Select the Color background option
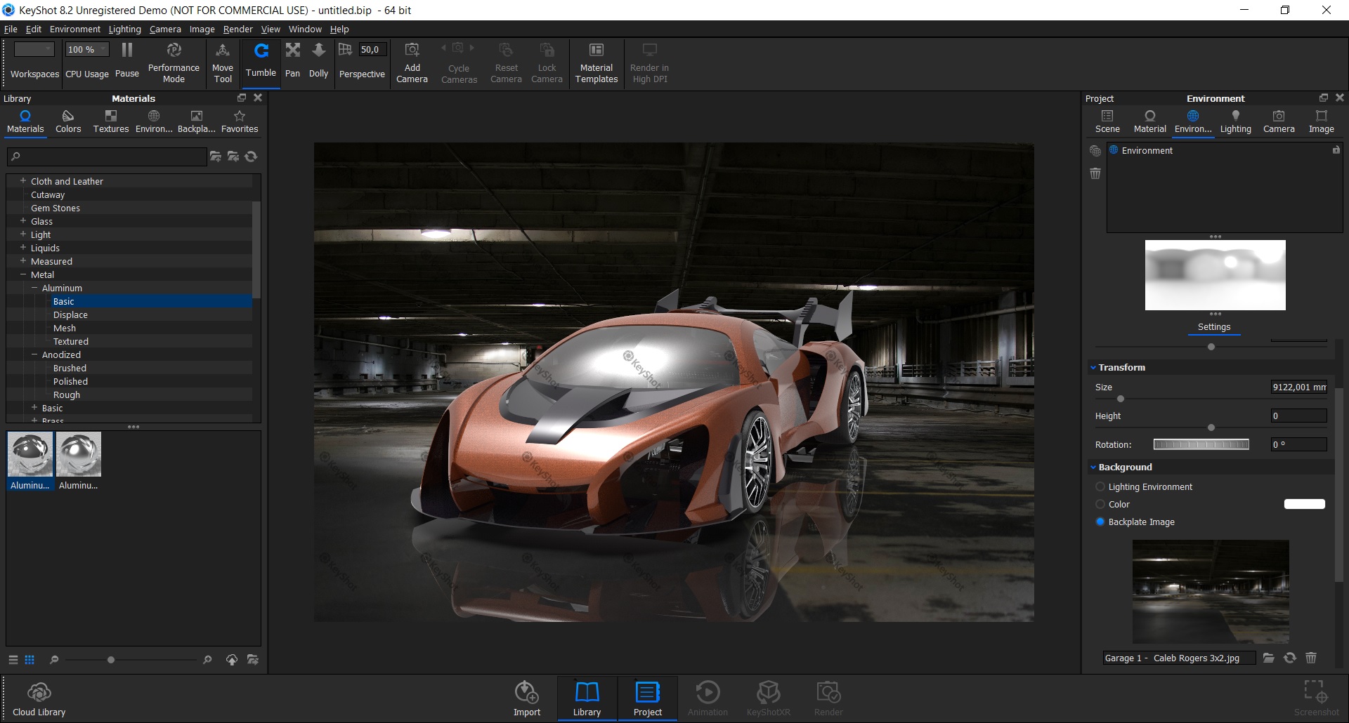 pos(1100,504)
